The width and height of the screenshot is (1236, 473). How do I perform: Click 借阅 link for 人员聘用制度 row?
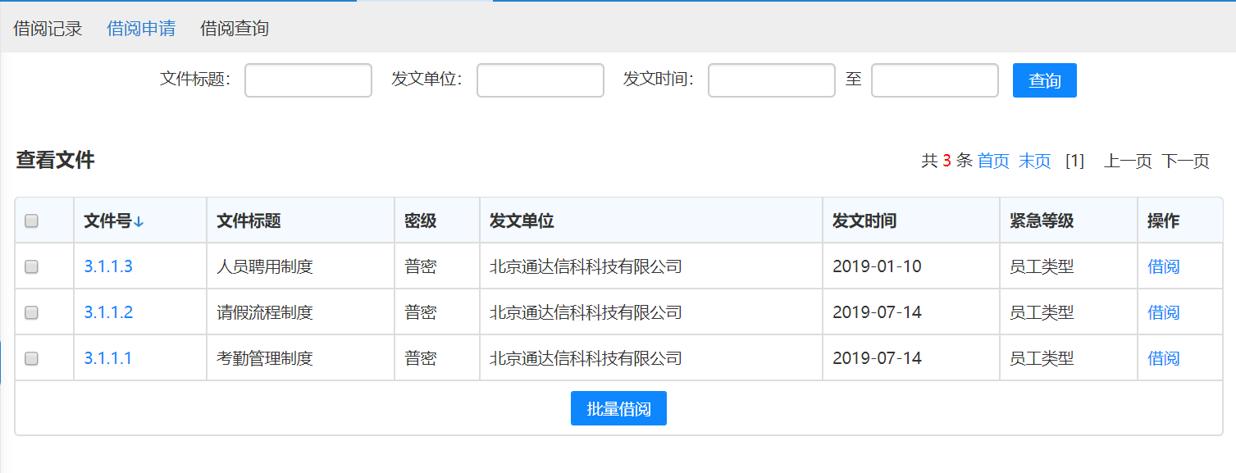(x=1163, y=266)
